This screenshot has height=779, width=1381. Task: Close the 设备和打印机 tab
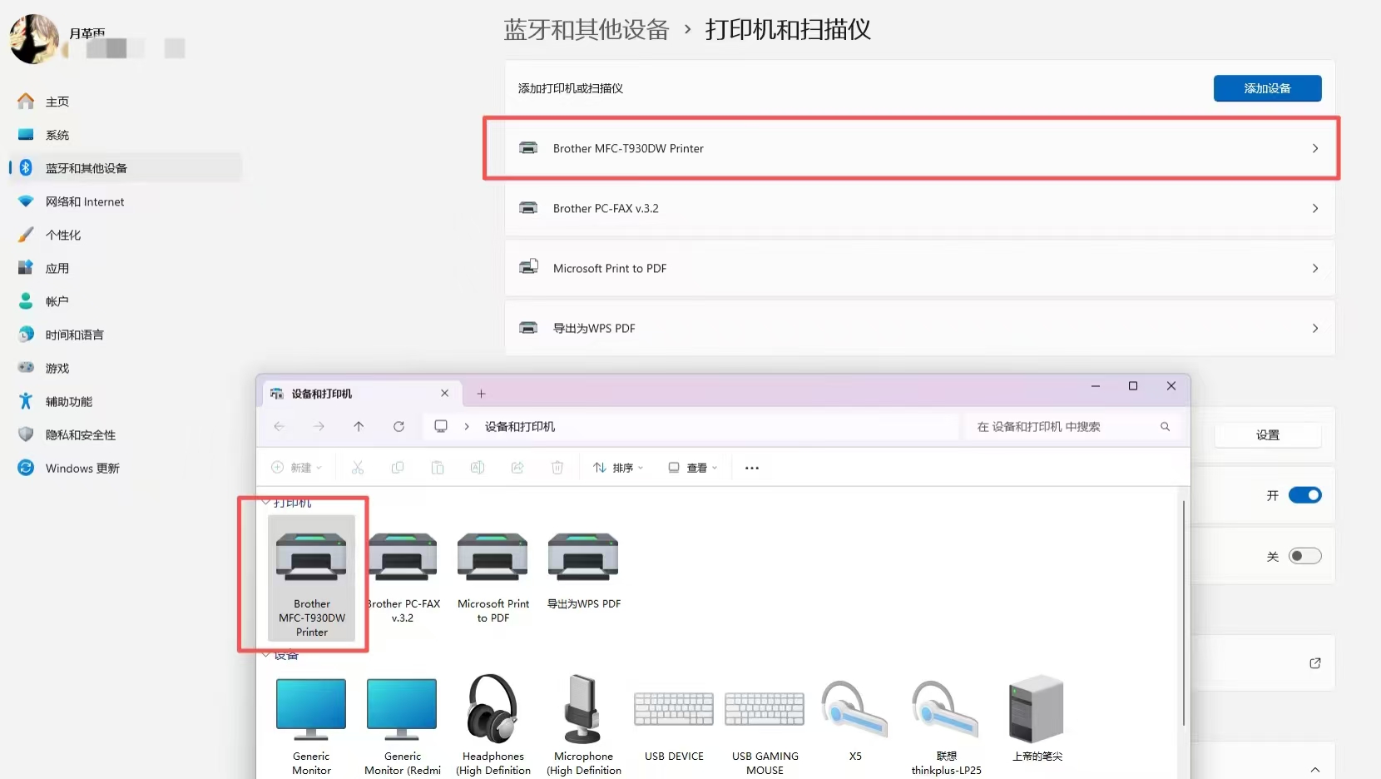(x=445, y=394)
